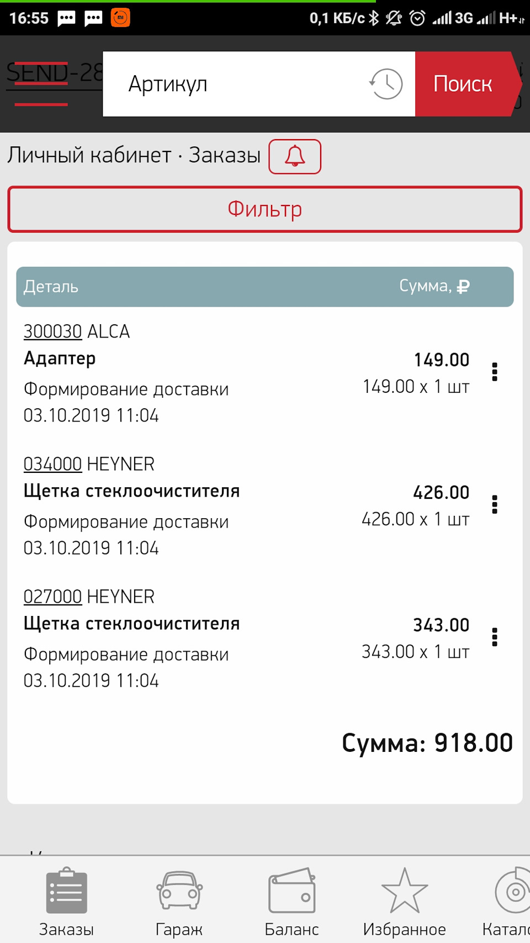This screenshot has height=943, width=530.
Task: Open options for the 034000 HEYNER wiper
Action: click(495, 505)
